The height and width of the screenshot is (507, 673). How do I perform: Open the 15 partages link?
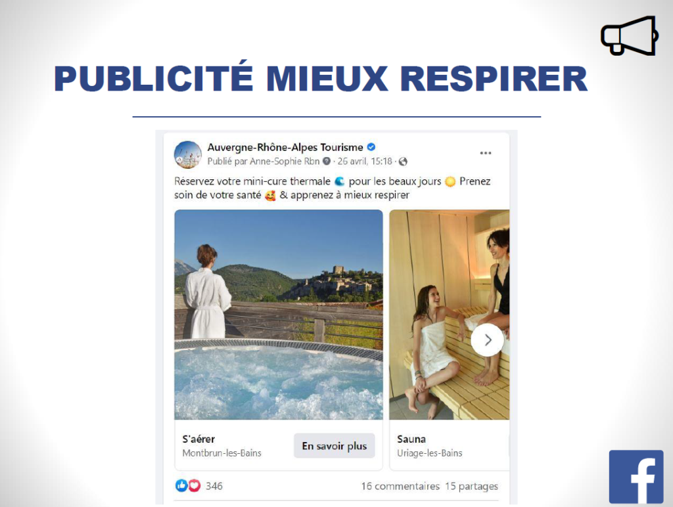pyautogui.click(x=472, y=486)
